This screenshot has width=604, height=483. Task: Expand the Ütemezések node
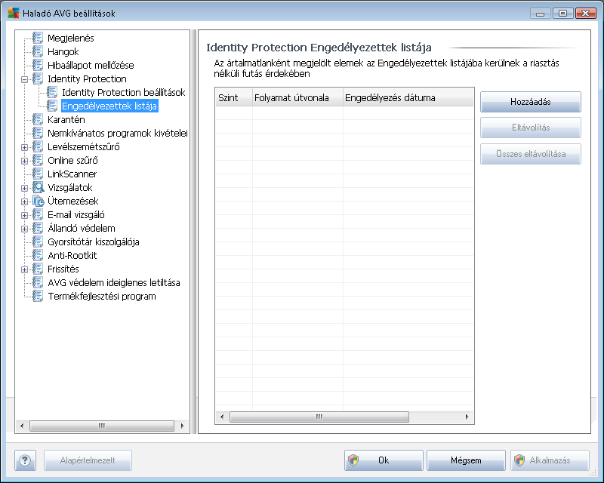pos(24,202)
